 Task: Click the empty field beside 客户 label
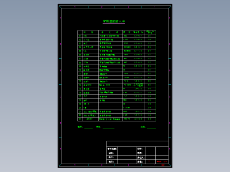click(x=127, y=157)
